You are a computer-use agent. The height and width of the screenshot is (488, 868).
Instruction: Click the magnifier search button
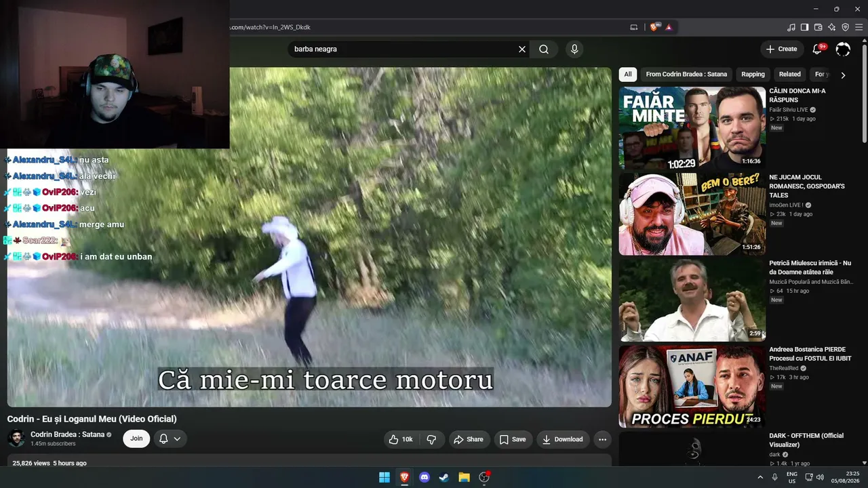point(544,49)
